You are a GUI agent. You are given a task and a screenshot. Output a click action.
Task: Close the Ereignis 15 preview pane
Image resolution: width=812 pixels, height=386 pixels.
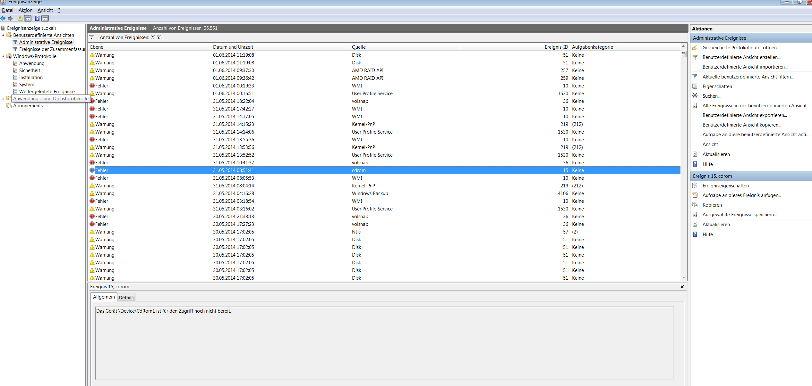(682, 287)
